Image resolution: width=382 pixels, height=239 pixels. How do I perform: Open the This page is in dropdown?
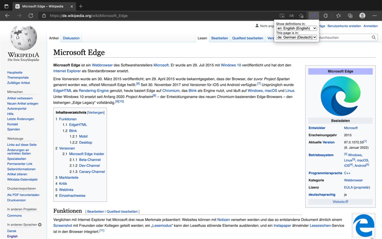pos(296,37)
